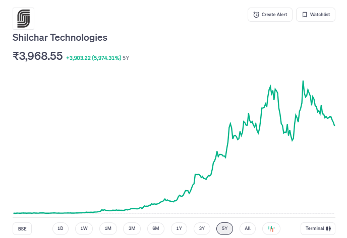347x238 pixels.
Task: Click the alarm clock icon in Create Alert
Action: [256, 15]
